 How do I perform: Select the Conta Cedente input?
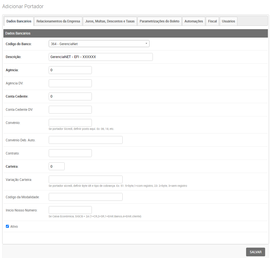coord(70,96)
